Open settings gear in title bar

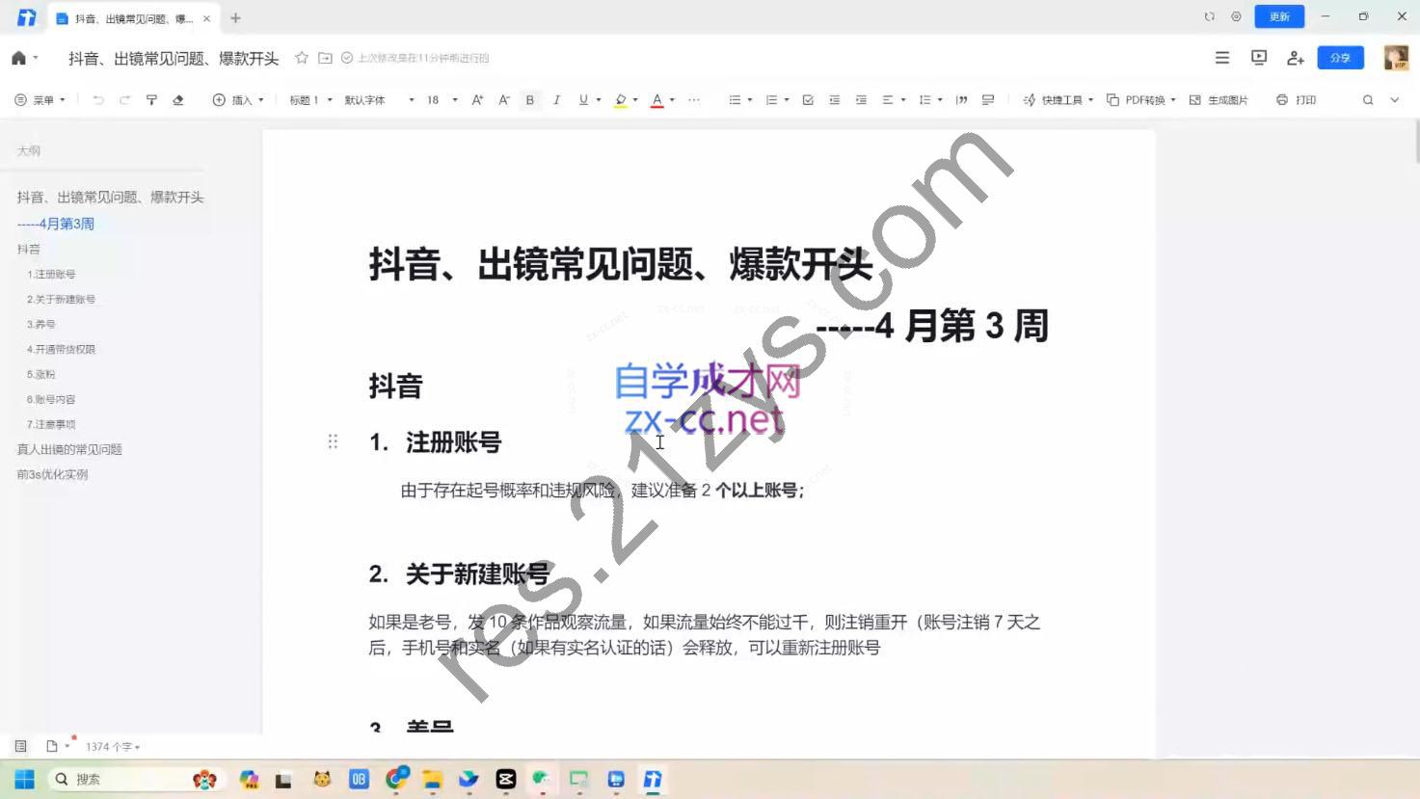[1236, 16]
